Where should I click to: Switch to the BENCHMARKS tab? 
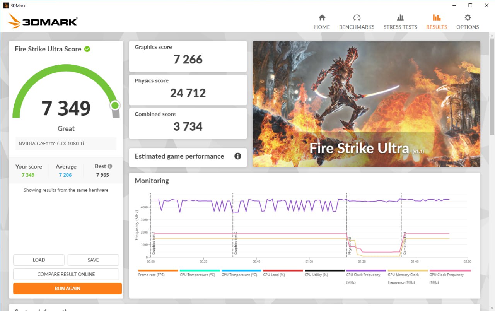(357, 22)
